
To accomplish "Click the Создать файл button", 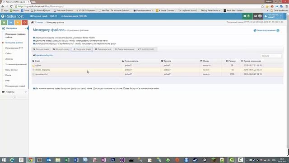I will (x=41, y=49).
